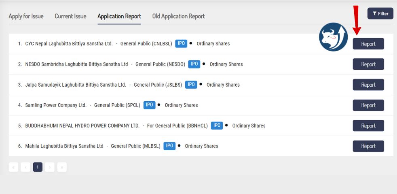Select Jalpa Samudayik Laghubitta Bittiya Sanstha Ltd. text
Viewport: 397px width, 194px height.
pyautogui.click(x=76, y=85)
